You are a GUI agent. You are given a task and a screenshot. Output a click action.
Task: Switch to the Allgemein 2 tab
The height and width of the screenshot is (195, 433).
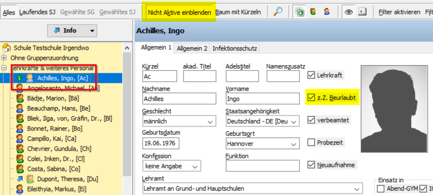(192, 48)
